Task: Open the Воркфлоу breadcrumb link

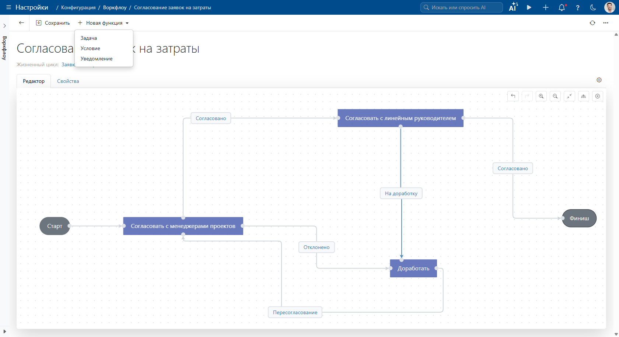Action: (115, 7)
